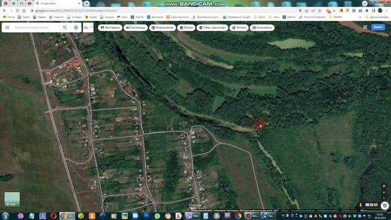Click the zoom in plus button on the map
Screen dimensions: 391x220
point(384,193)
